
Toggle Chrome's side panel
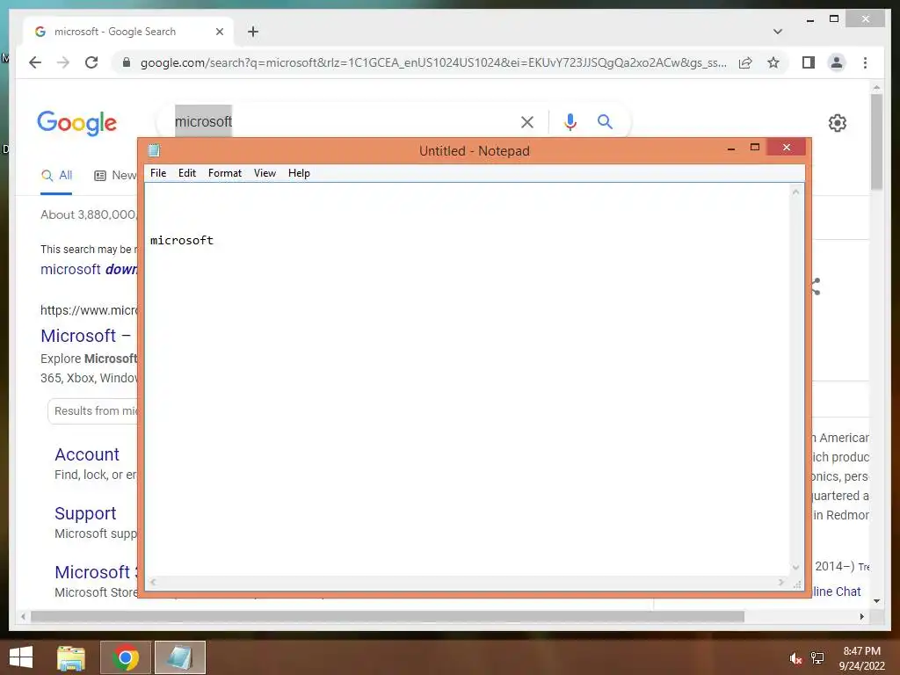[x=809, y=62]
